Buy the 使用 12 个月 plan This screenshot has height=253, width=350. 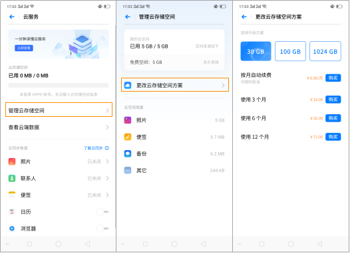coord(333,137)
